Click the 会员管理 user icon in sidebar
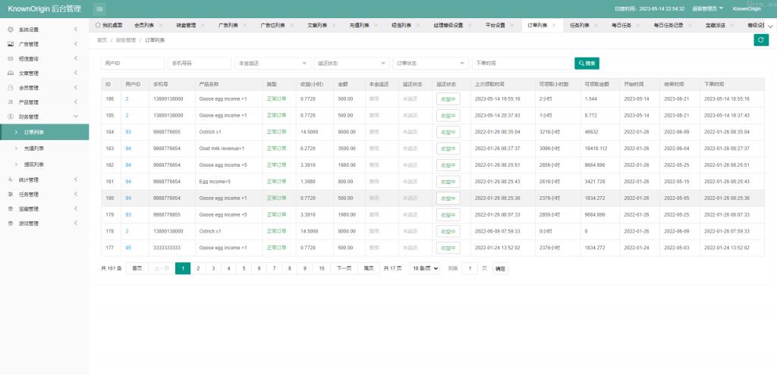777x375 pixels. 10,88
